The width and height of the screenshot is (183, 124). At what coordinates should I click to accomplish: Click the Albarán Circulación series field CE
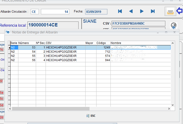[x=35, y=12]
